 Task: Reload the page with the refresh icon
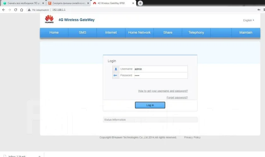(16, 10)
